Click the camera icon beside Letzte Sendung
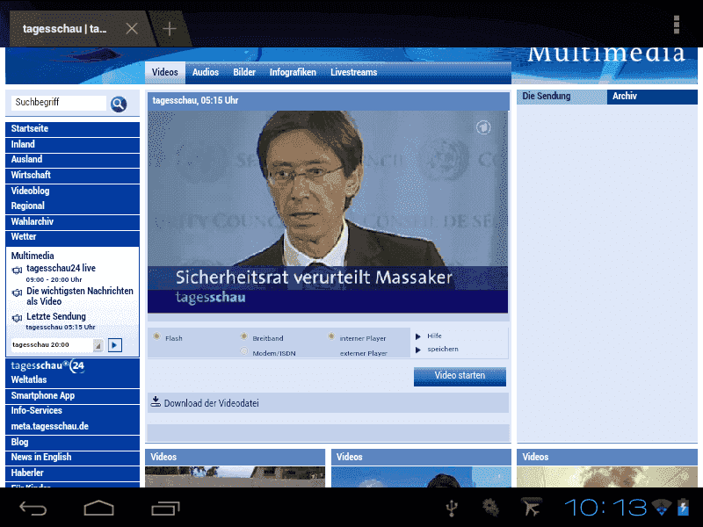The height and width of the screenshot is (527, 703). [17, 318]
